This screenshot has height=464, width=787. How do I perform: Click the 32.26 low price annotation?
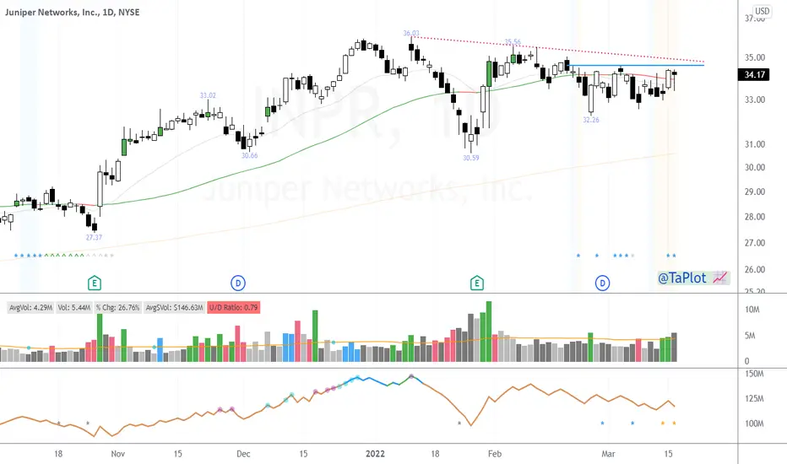(x=591, y=120)
